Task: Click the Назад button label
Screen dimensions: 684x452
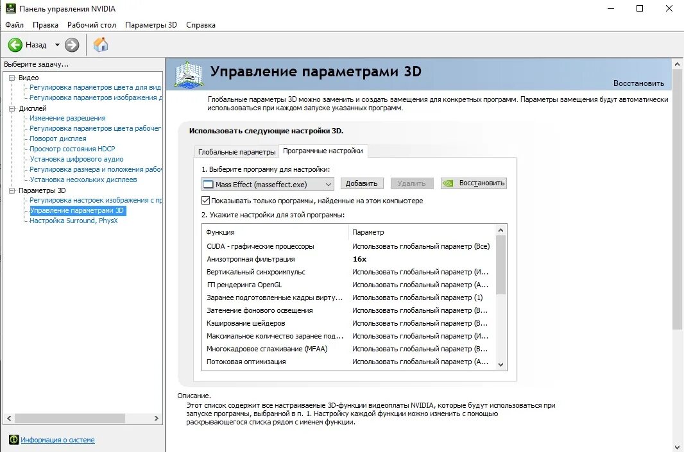Action: (x=36, y=45)
